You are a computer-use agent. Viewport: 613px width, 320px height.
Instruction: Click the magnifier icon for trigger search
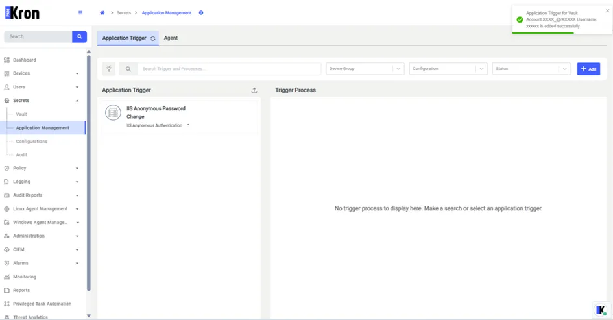click(x=128, y=69)
